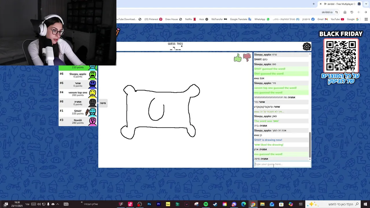Open File Explorer from the taskbar
370x208 pixels.
click(x=262, y=204)
